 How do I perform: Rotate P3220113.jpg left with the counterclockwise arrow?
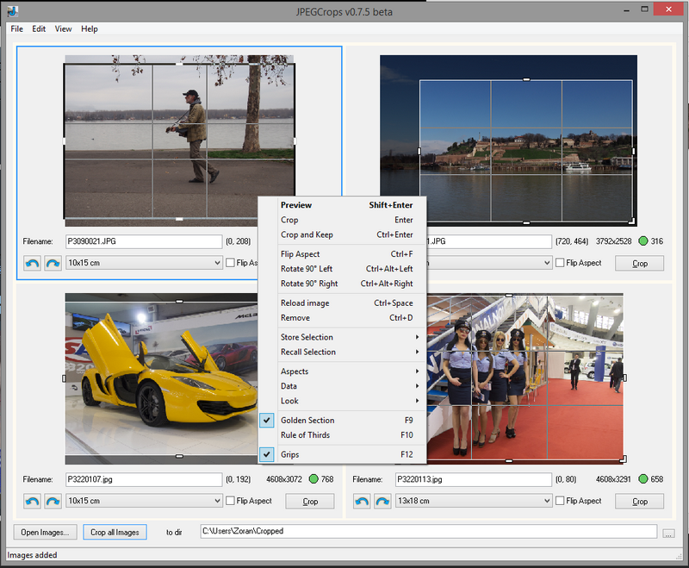(x=362, y=501)
